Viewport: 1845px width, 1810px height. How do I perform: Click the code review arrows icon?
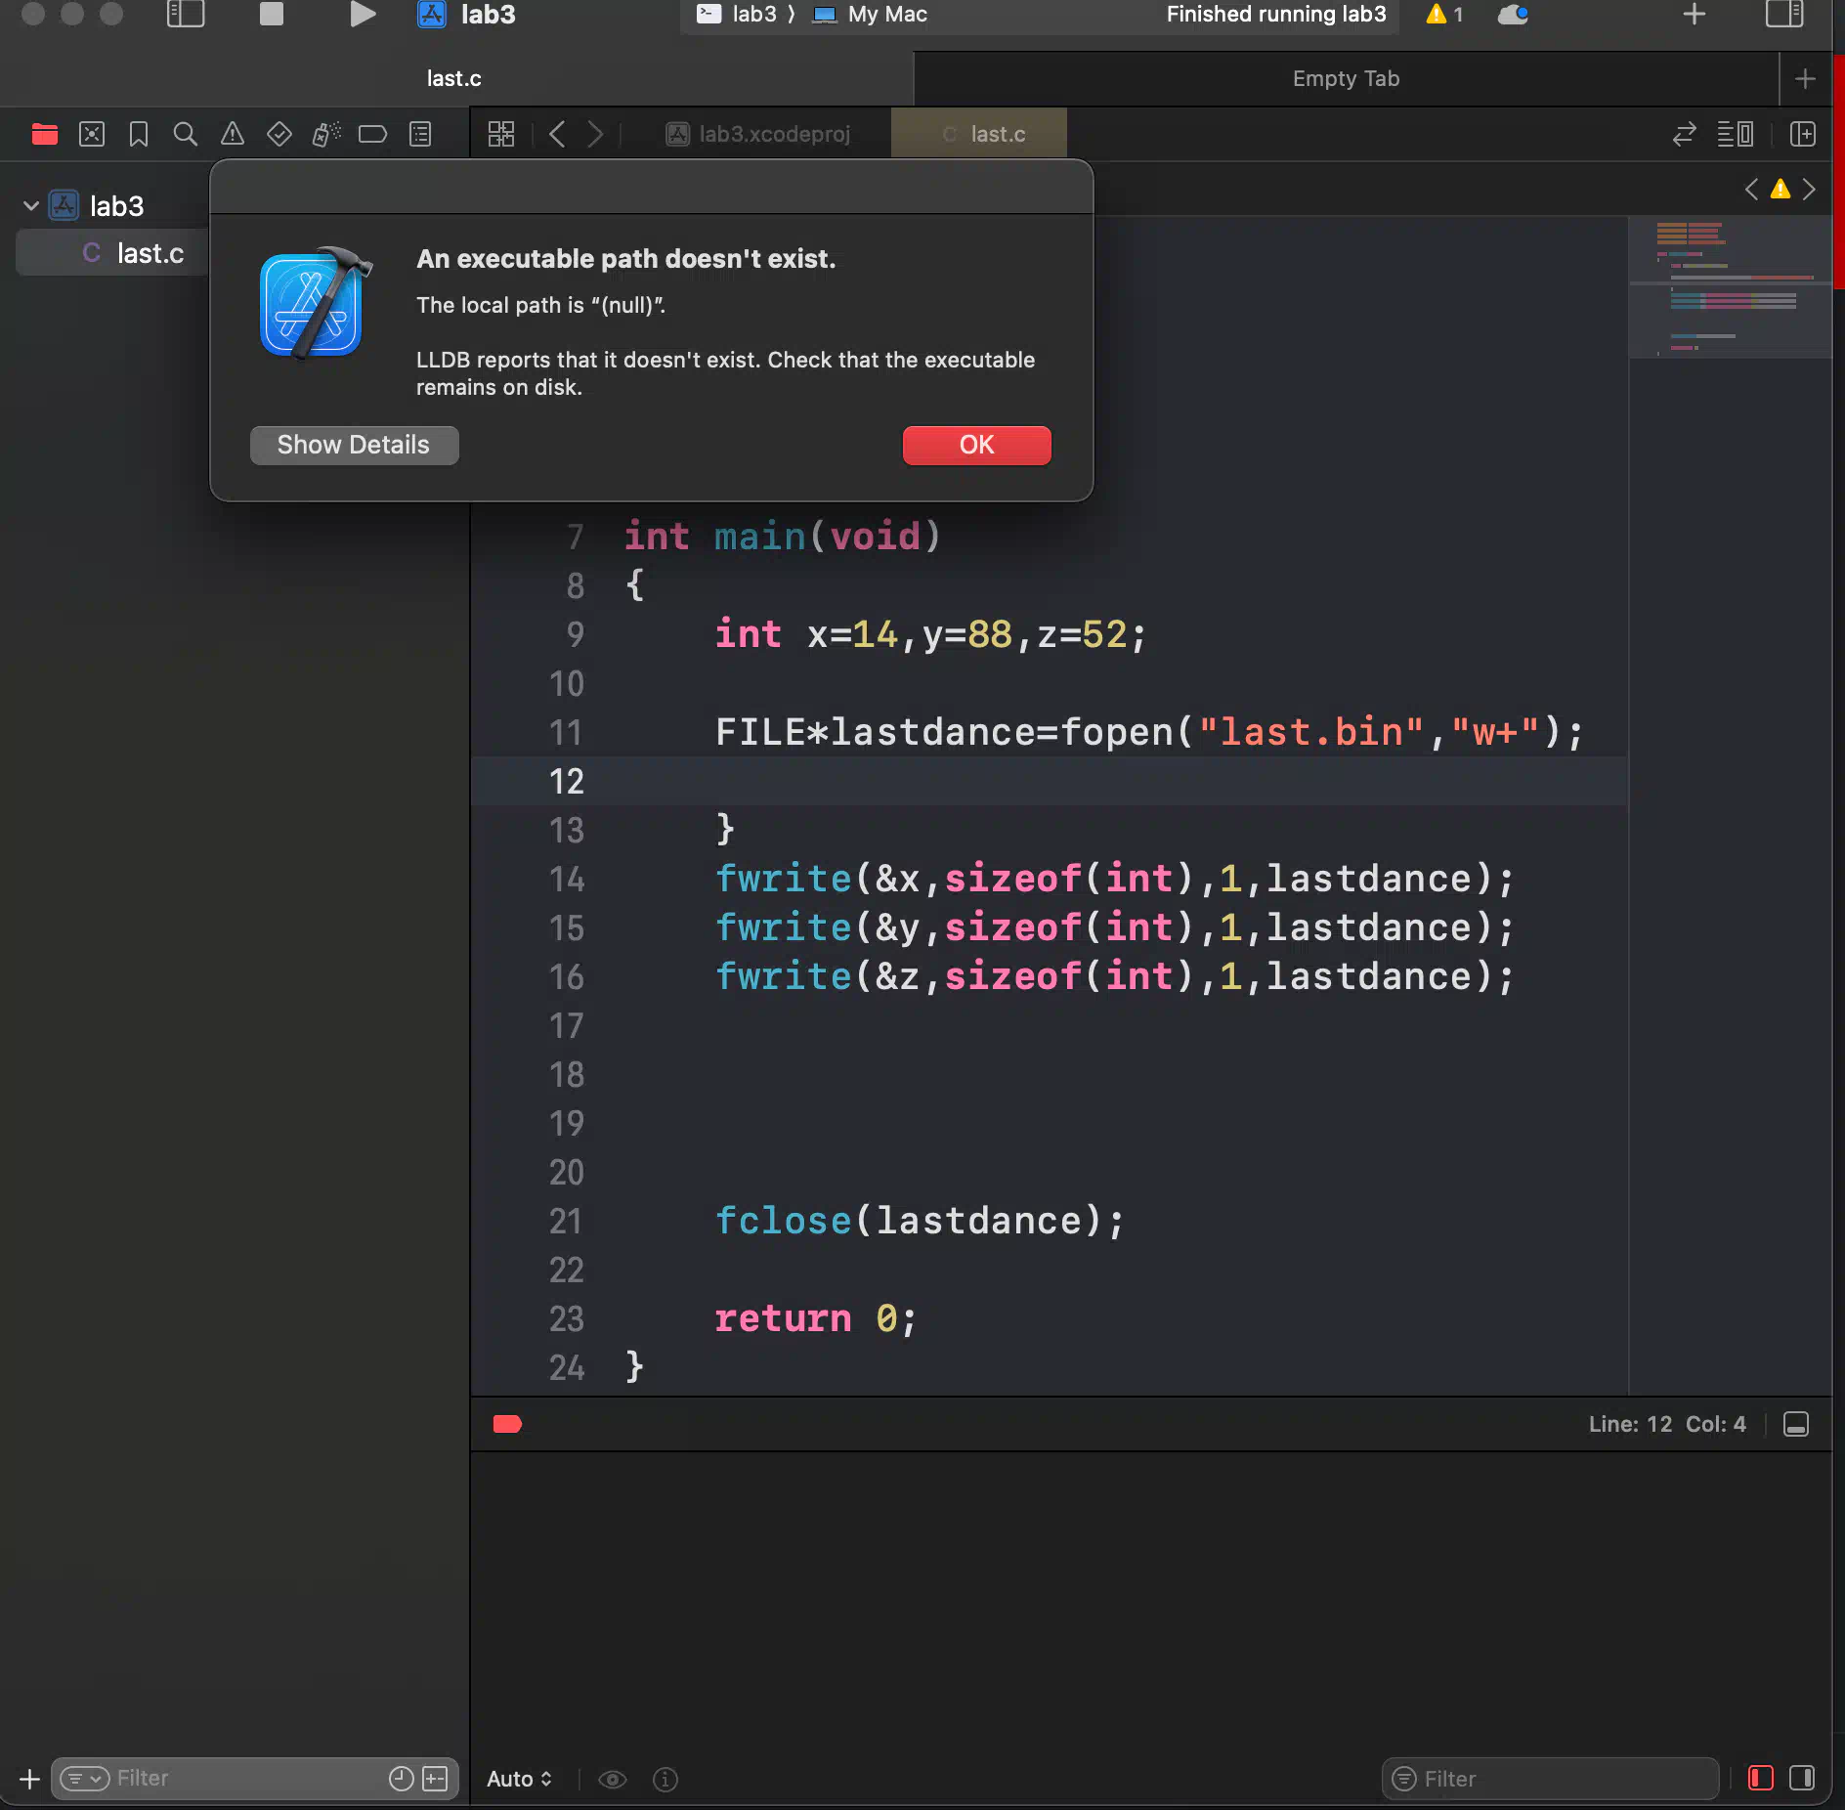(x=1684, y=134)
